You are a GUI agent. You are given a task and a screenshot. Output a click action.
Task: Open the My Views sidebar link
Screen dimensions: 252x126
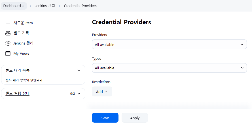coord(21,54)
